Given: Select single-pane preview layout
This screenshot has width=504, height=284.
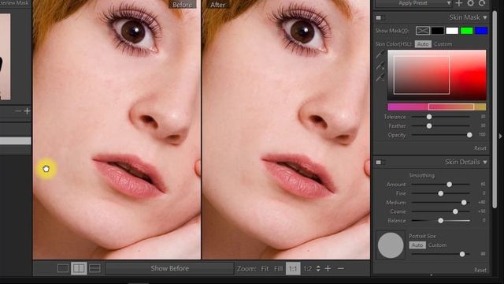Looking at the screenshot, I should (63, 268).
